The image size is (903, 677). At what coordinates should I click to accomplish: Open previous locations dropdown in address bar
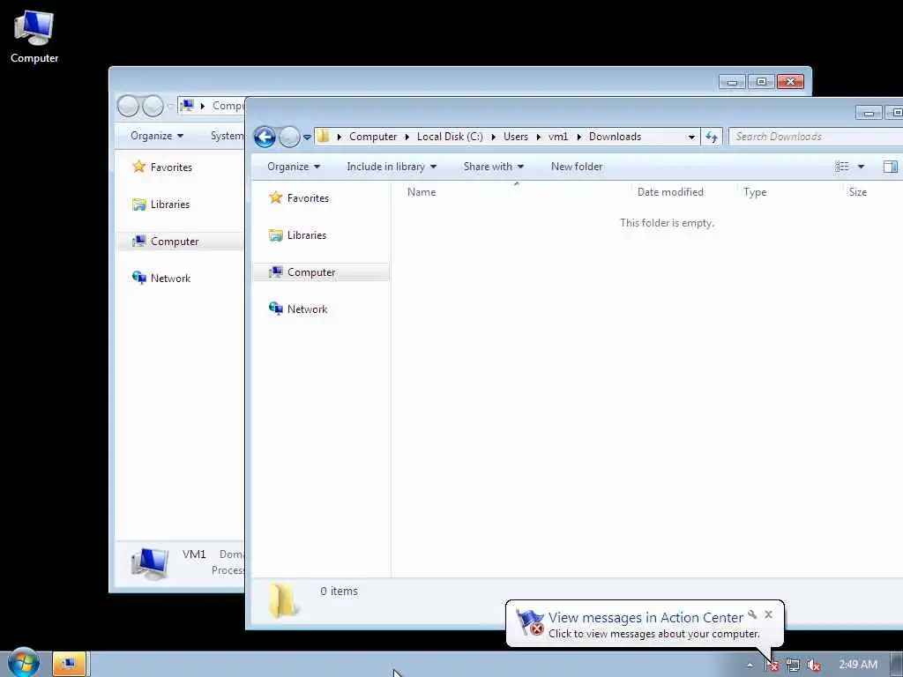pos(691,137)
